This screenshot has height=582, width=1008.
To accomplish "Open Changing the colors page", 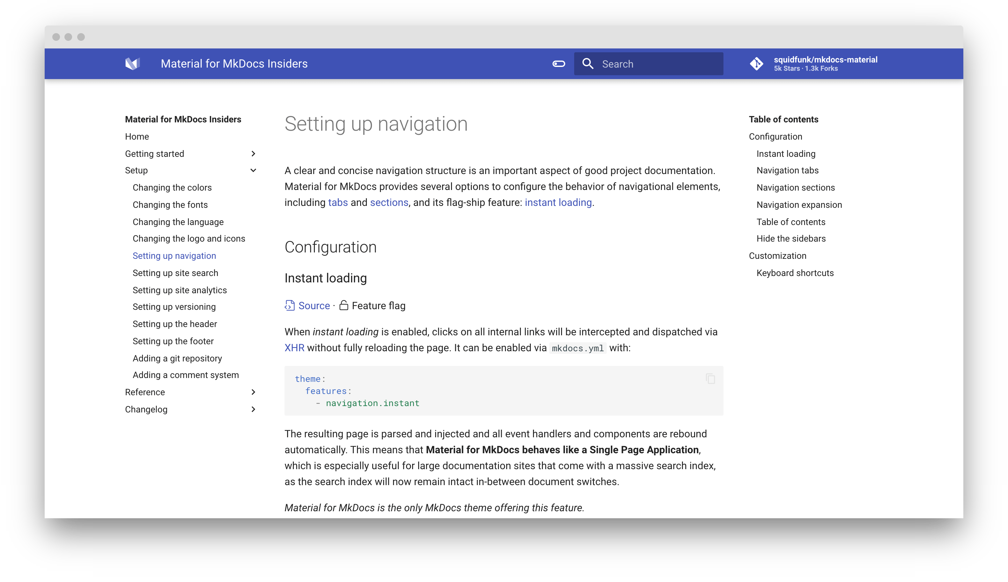I will coord(172,187).
